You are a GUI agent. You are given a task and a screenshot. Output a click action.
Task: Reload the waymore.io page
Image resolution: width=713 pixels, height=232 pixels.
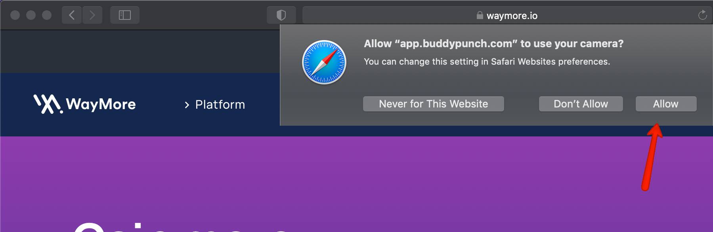(x=702, y=15)
